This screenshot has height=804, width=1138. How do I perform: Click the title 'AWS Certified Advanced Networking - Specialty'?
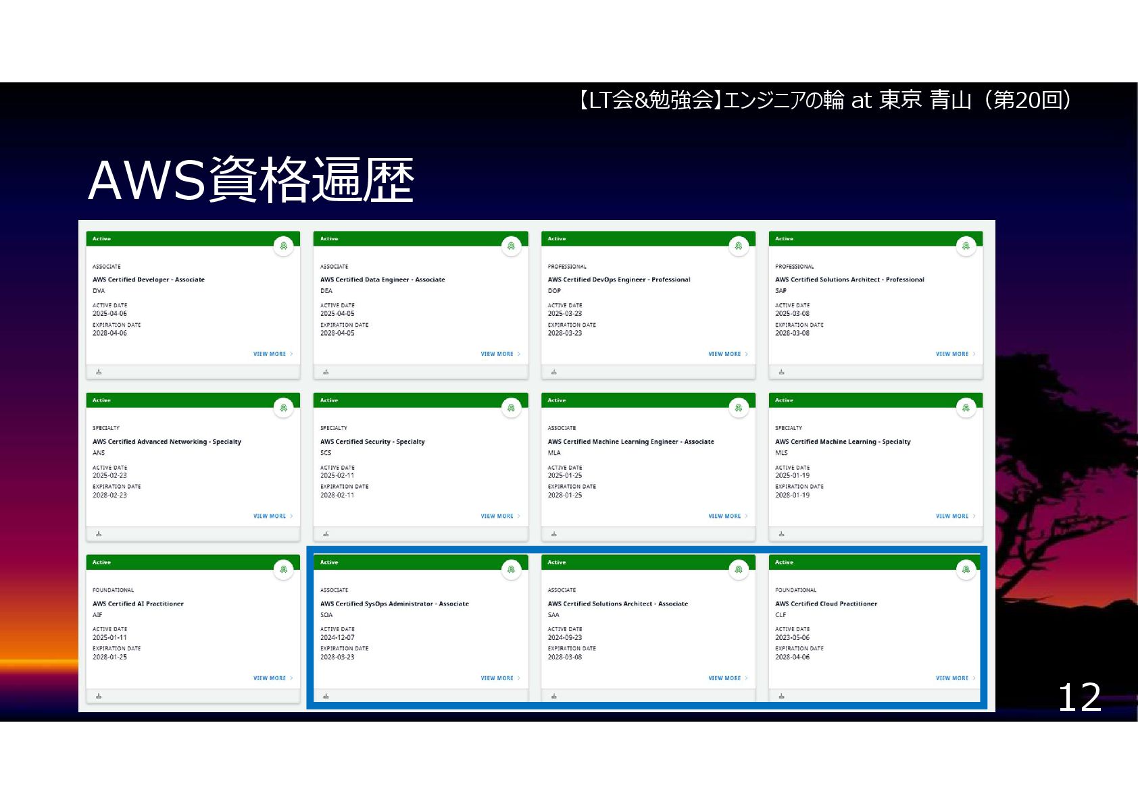pos(167,441)
